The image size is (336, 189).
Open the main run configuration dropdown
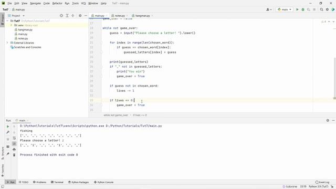point(285,9)
